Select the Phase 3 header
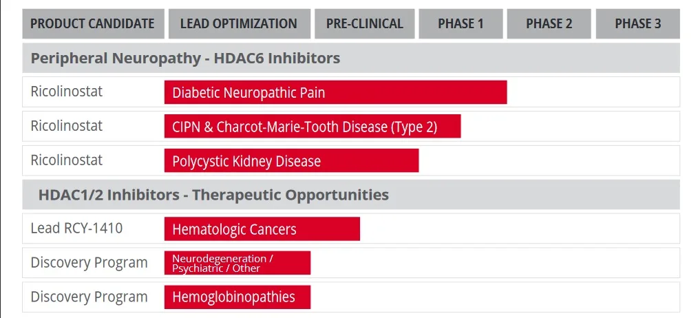Viewport: 698px width, 318px height. pyautogui.click(x=637, y=24)
